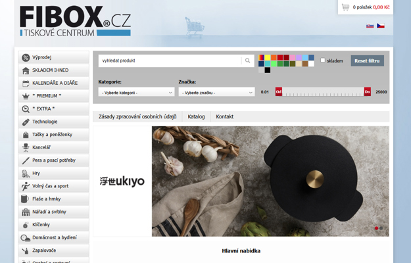The width and height of the screenshot is (411, 263).
Task: Enable the skladem checkbox
Action: pyautogui.click(x=323, y=60)
